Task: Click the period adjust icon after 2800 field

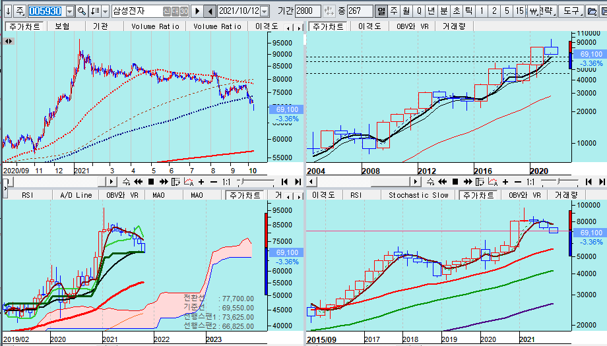Action: (x=328, y=11)
